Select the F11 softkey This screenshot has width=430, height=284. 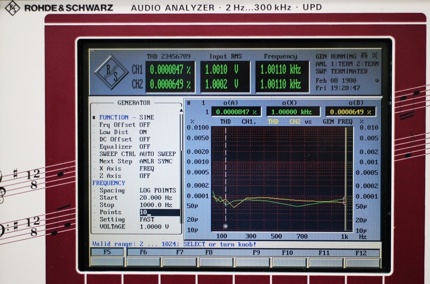pos(324,253)
